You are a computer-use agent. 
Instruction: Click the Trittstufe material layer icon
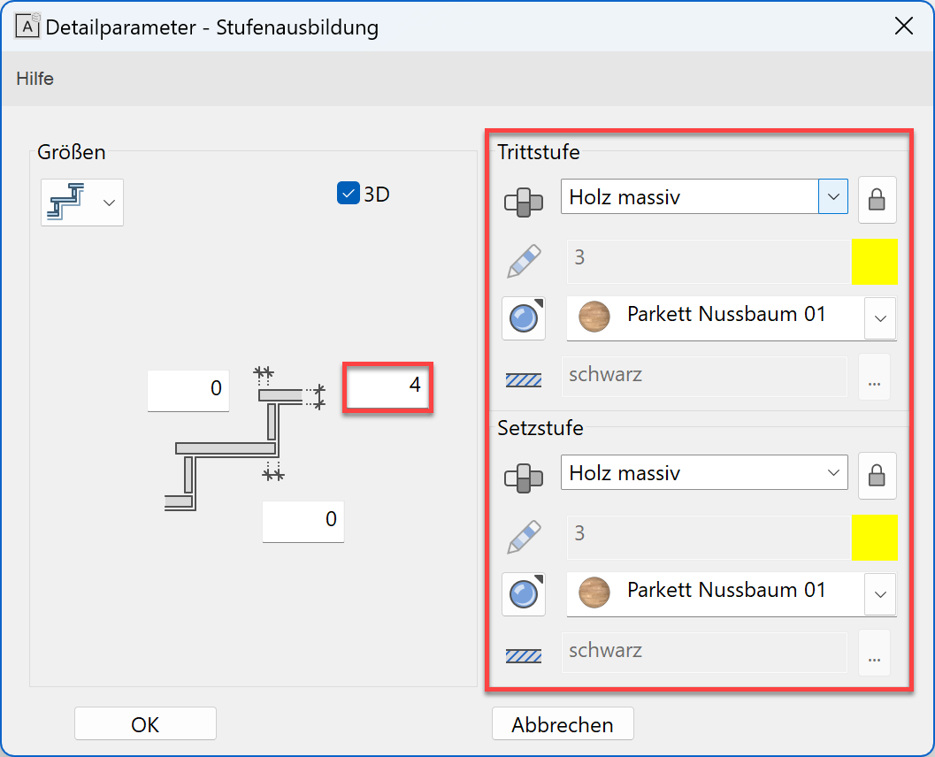tap(523, 201)
